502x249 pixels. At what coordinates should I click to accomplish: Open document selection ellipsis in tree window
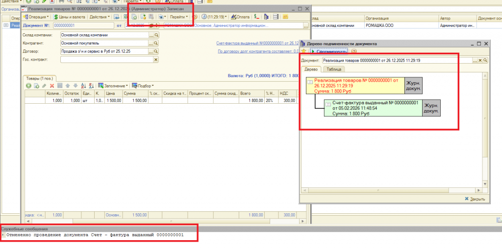click(x=475, y=60)
